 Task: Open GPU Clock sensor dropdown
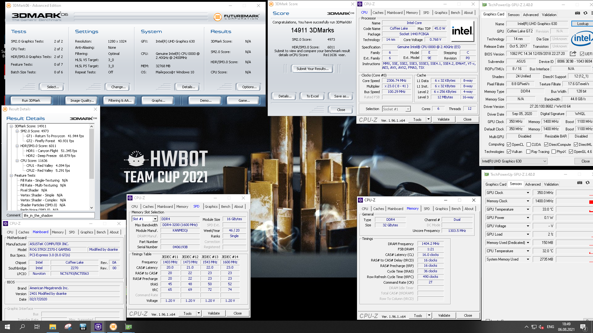point(528,193)
